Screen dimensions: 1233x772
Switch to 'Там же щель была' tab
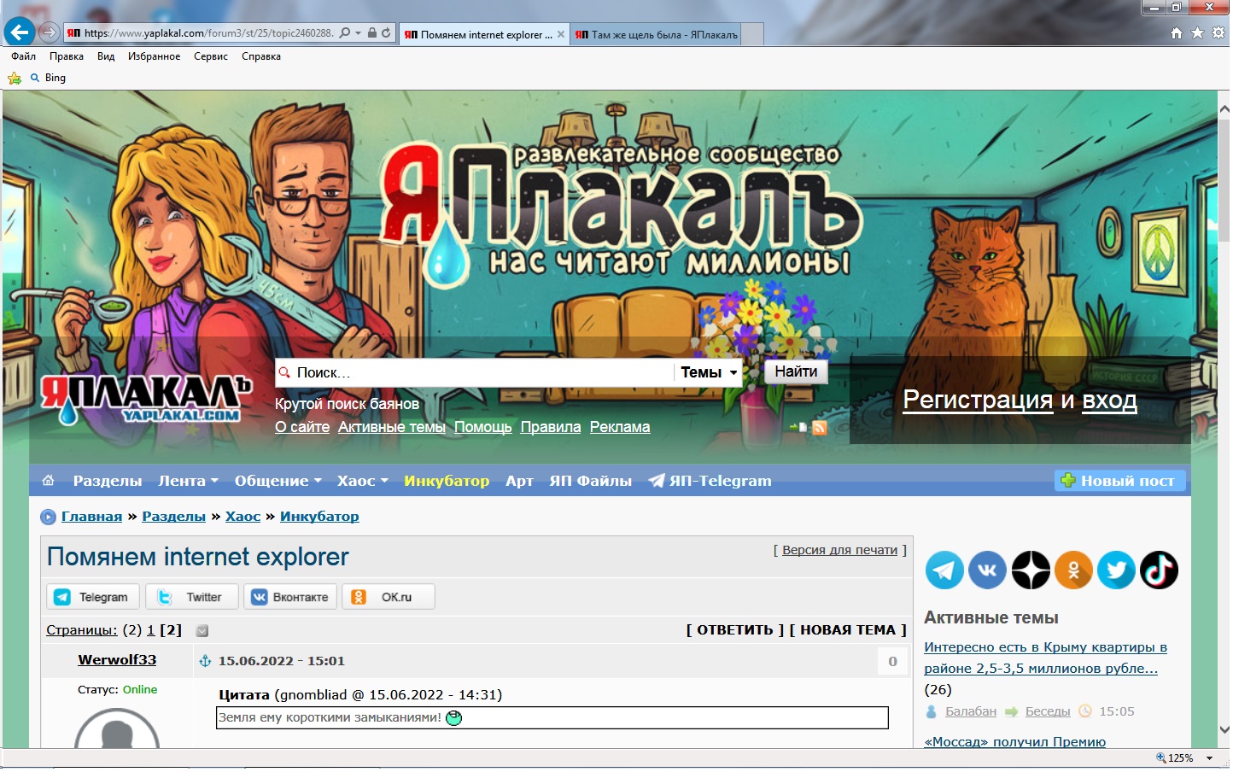point(655,35)
